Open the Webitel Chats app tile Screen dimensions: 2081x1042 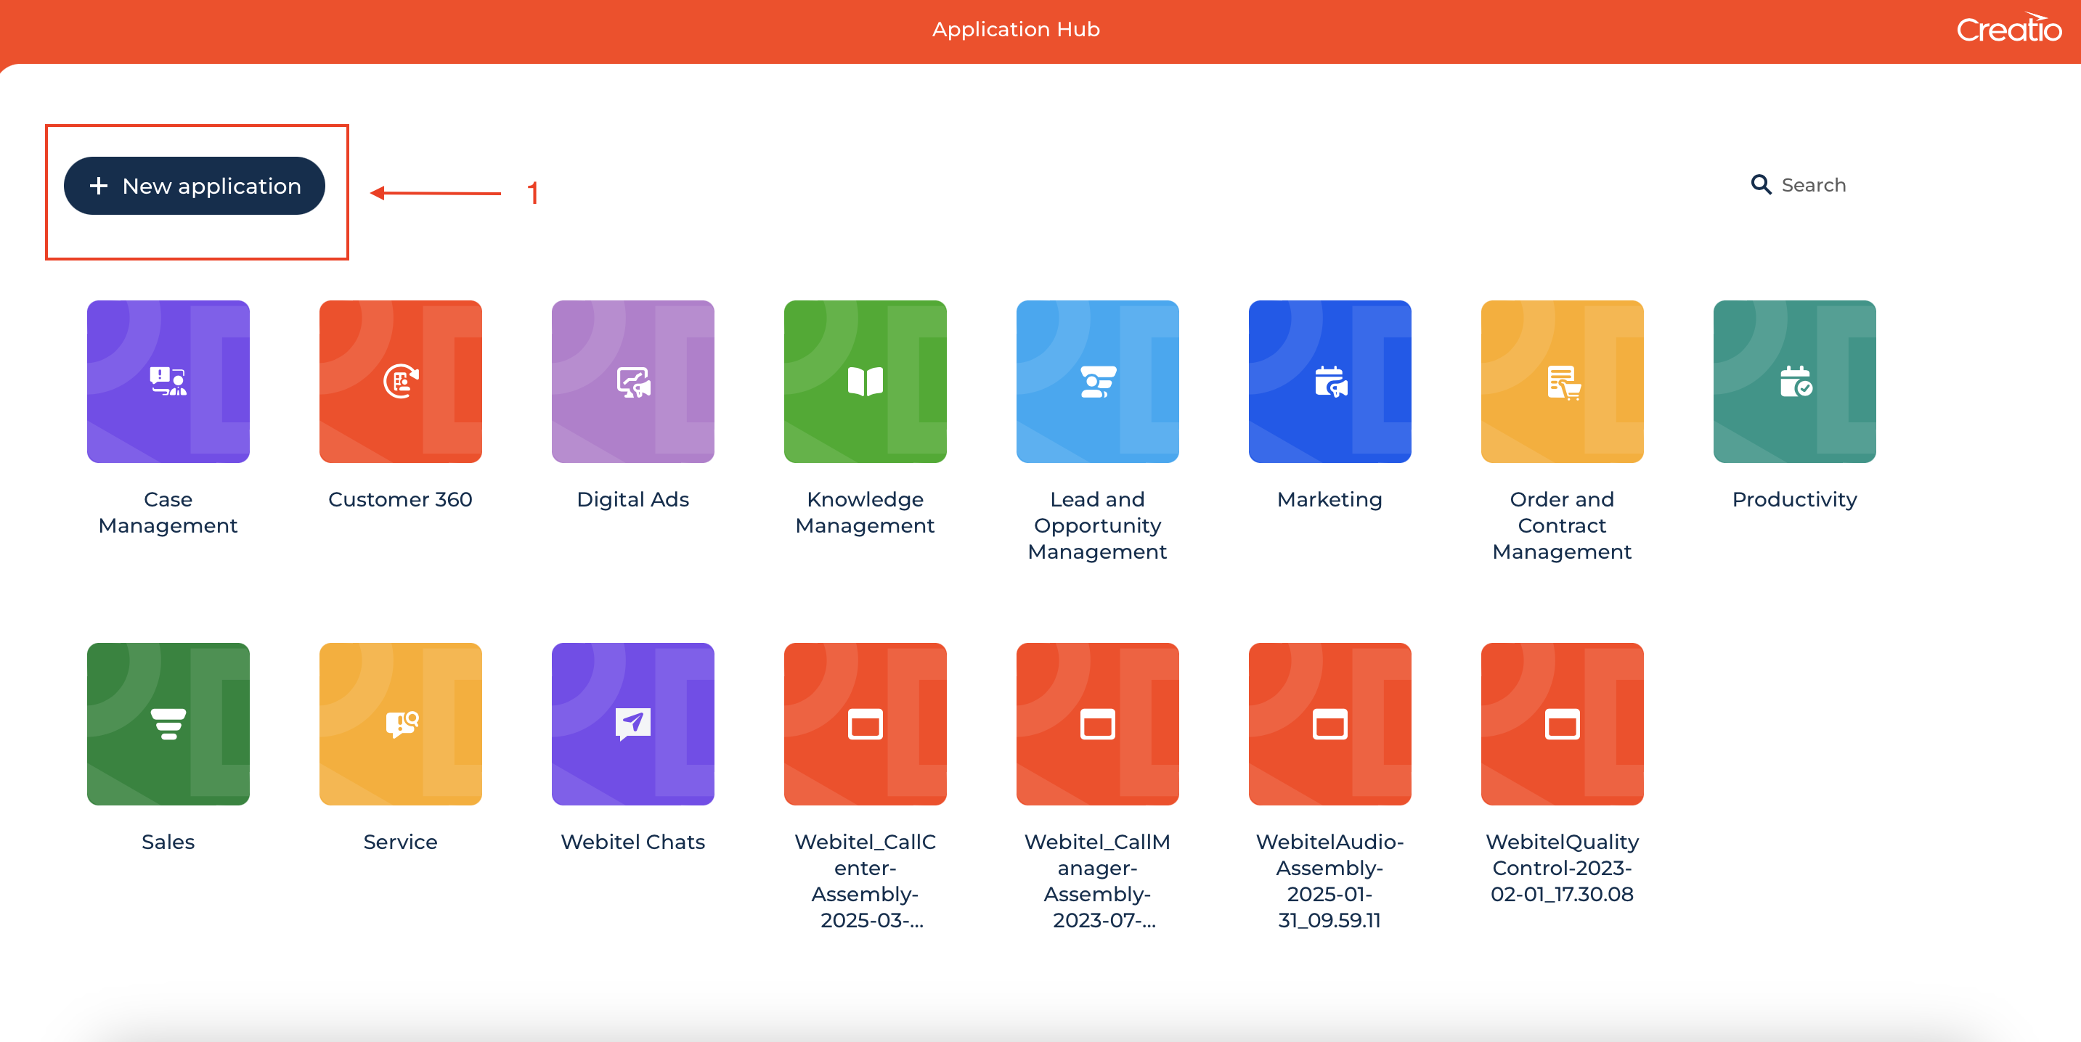(632, 723)
